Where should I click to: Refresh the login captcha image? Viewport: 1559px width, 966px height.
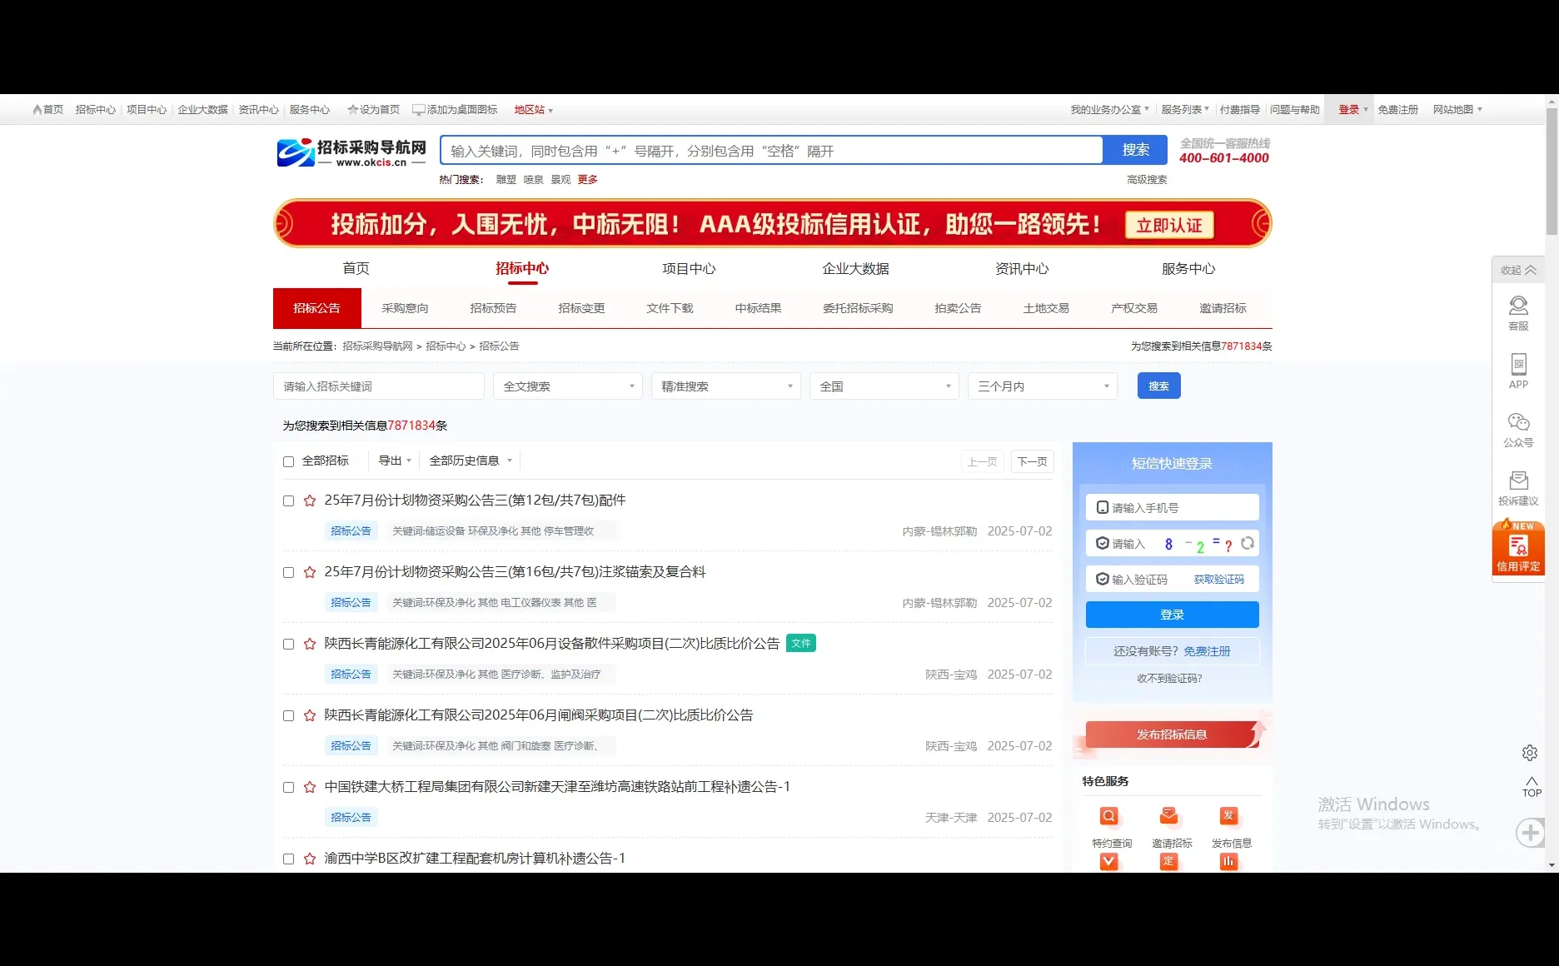(x=1248, y=543)
